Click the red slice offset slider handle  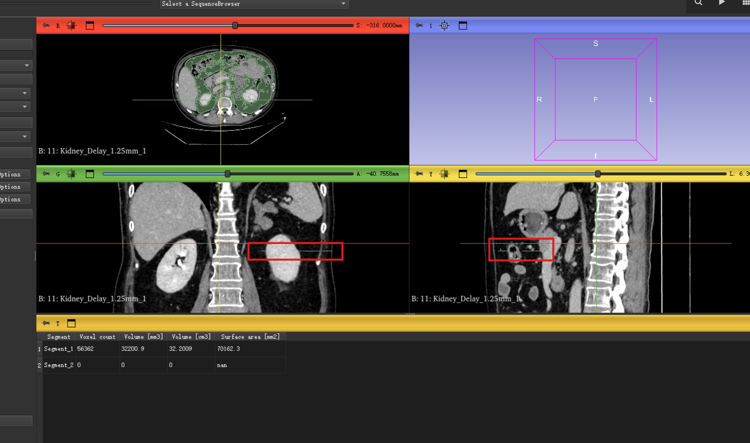tap(235, 26)
